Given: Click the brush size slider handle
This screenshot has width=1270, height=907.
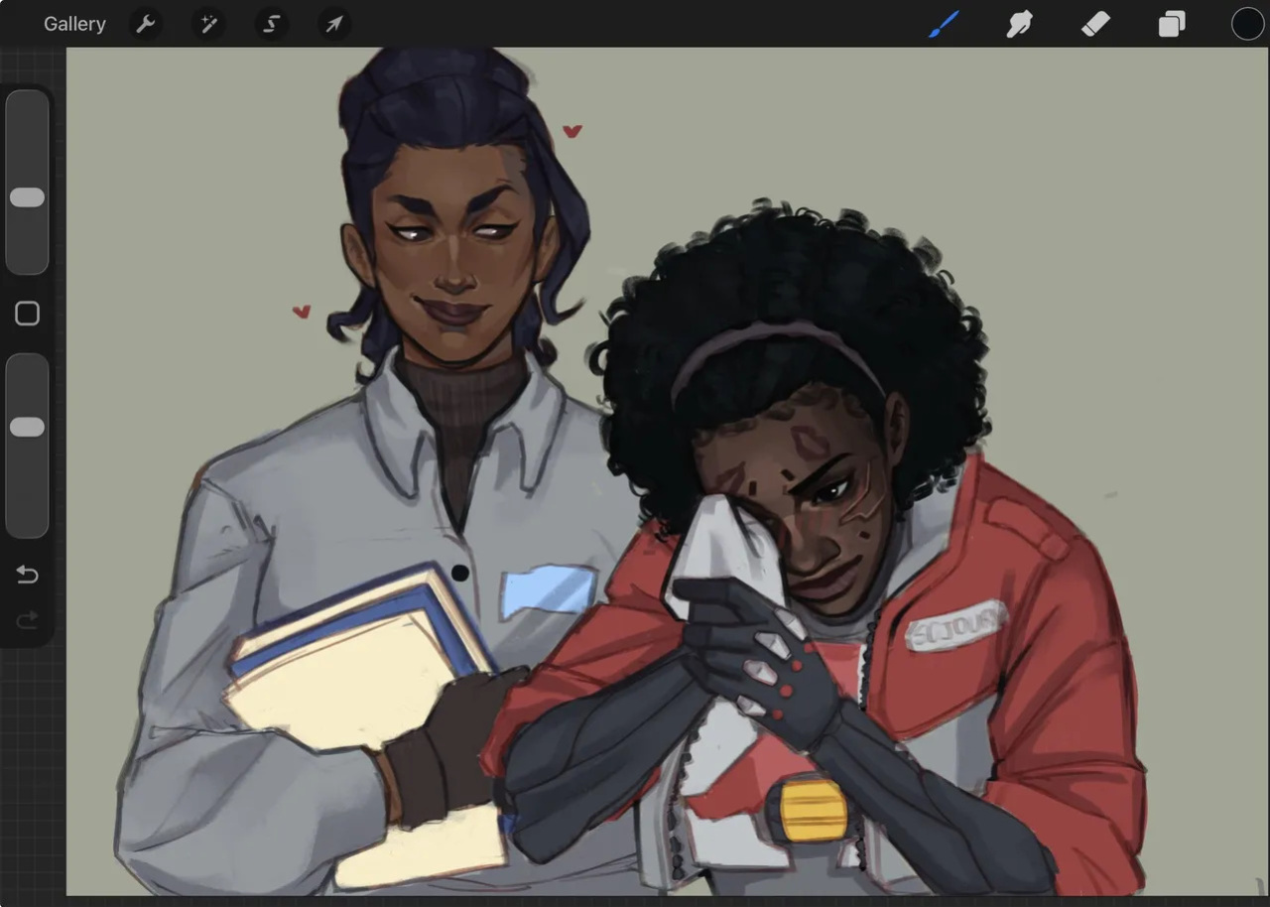Looking at the screenshot, I should pyautogui.click(x=27, y=197).
